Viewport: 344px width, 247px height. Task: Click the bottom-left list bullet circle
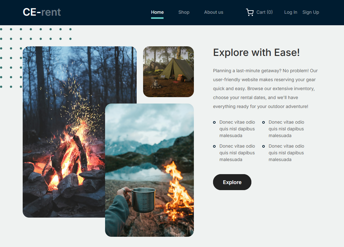(214, 146)
